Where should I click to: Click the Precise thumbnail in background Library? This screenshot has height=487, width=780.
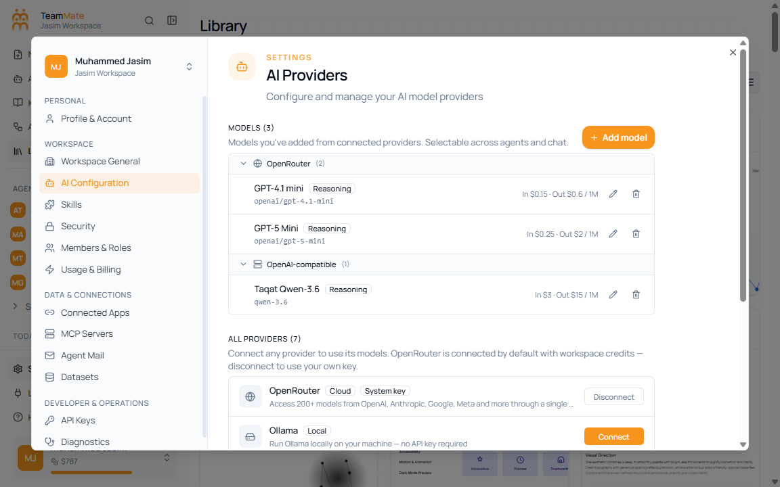(520, 463)
